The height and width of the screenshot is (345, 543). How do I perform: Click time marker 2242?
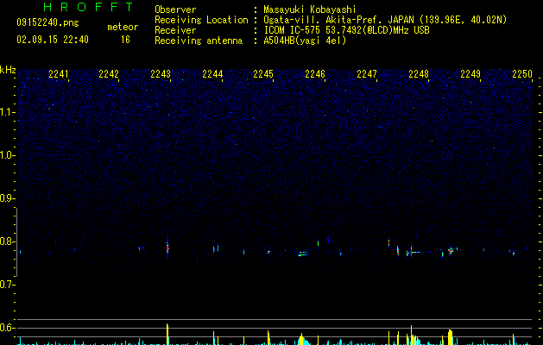point(109,73)
